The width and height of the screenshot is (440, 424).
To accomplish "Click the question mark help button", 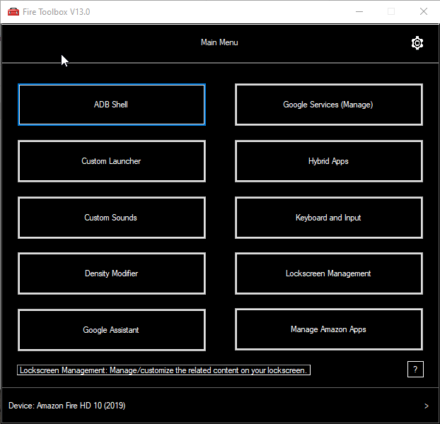I will tap(415, 370).
